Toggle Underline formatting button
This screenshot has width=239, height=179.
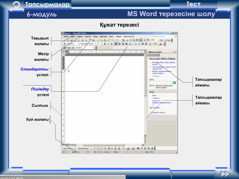[112, 44]
